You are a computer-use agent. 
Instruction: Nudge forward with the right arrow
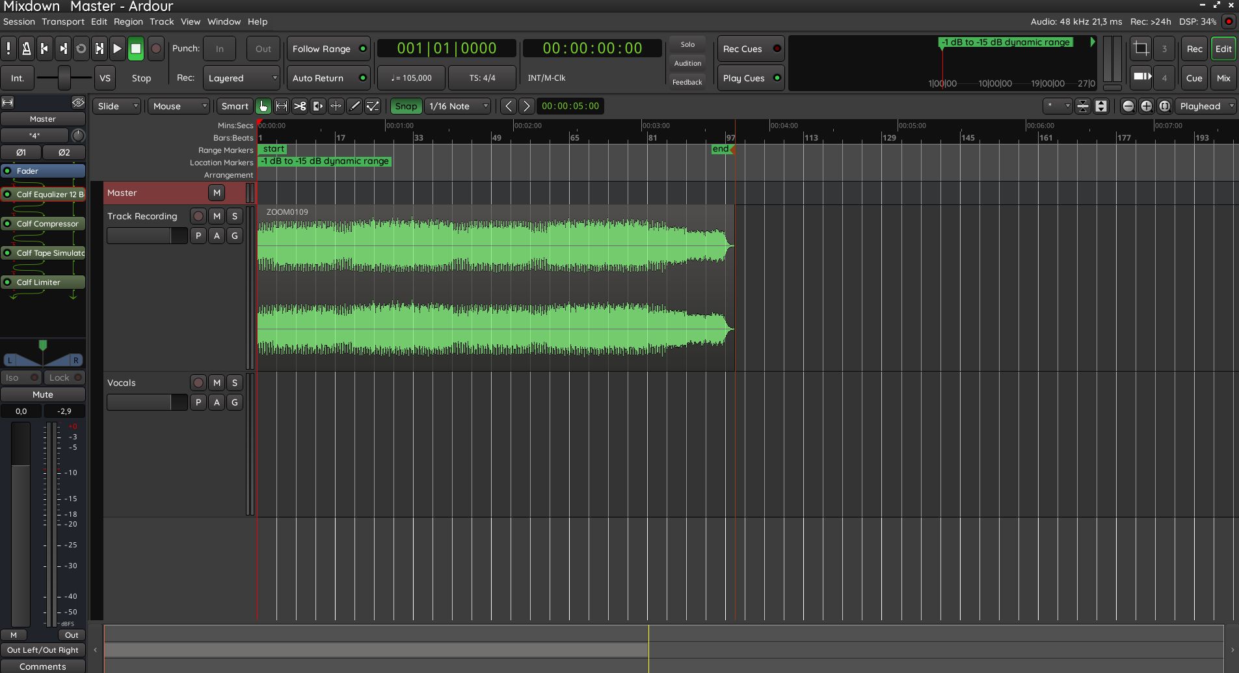pos(527,106)
